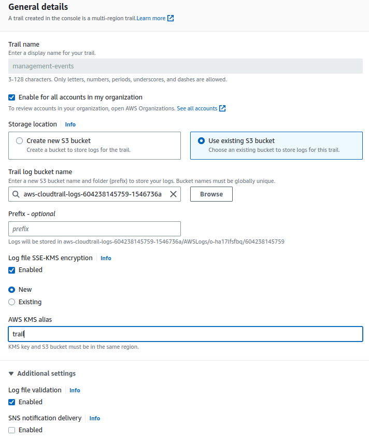Click the Prefix optional input field

click(94, 229)
